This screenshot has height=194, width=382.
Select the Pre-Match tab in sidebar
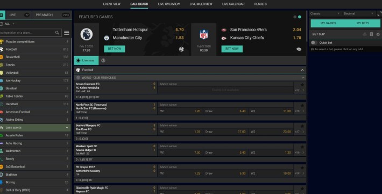coord(52,15)
